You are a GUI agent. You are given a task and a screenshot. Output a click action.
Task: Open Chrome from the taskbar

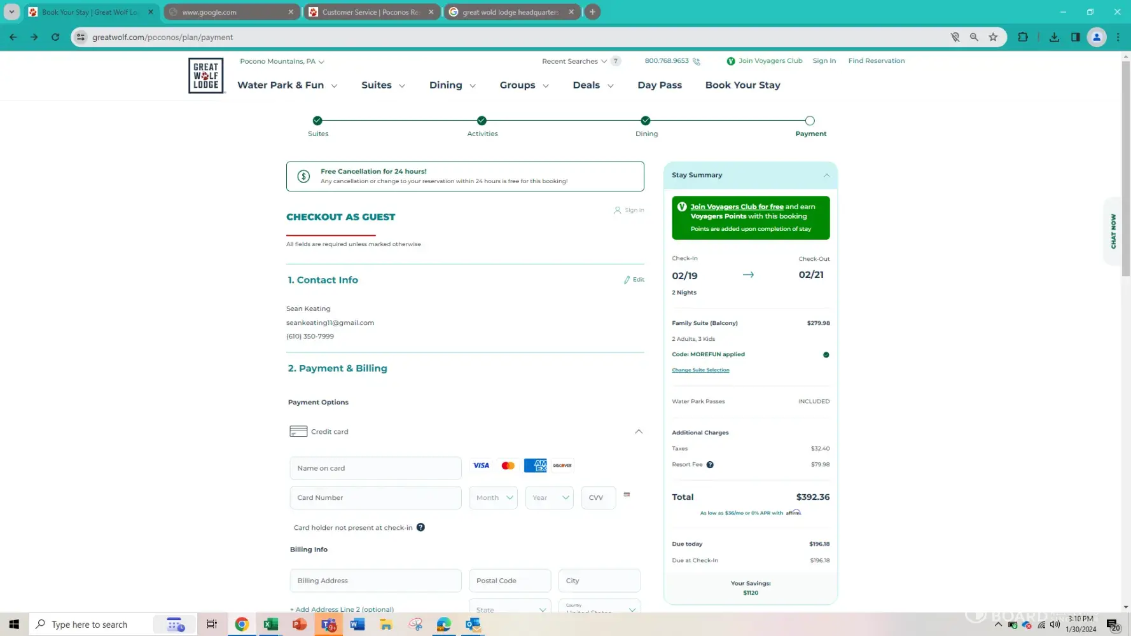(242, 625)
